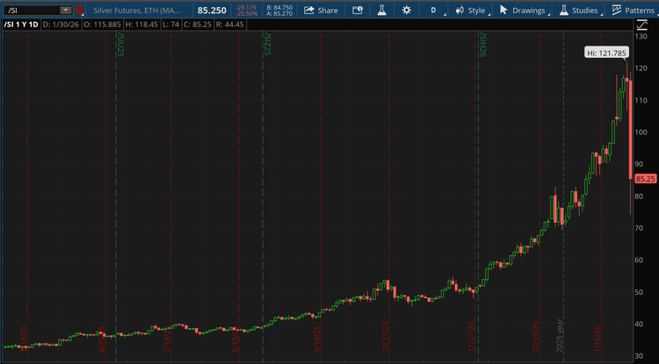Click the Hi: 121.785 price bubble
This screenshot has height=364, width=659.
click(x=607, y=54)
